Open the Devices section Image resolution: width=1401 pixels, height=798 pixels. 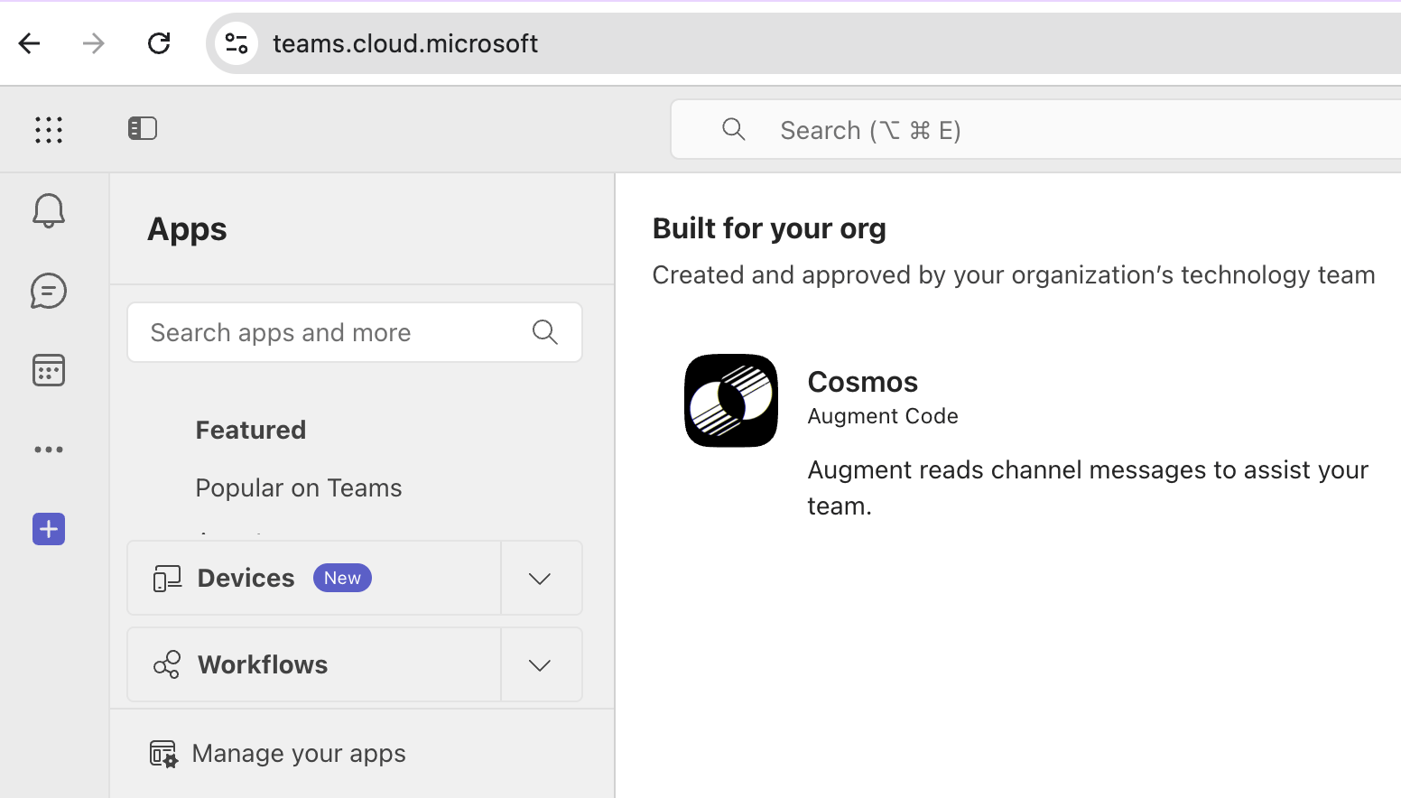[314, 579]
